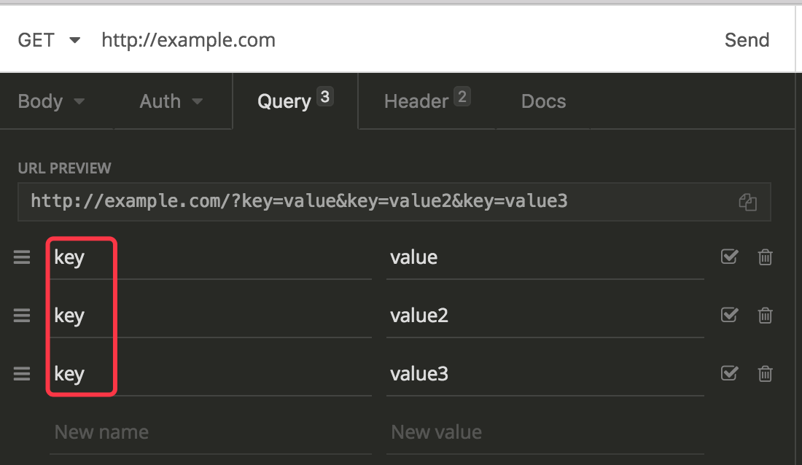Image resolution: width=802 pixels, height=465 pixels.
Task: Click the drag handle beside the value3 row
Action: point(21,373)
